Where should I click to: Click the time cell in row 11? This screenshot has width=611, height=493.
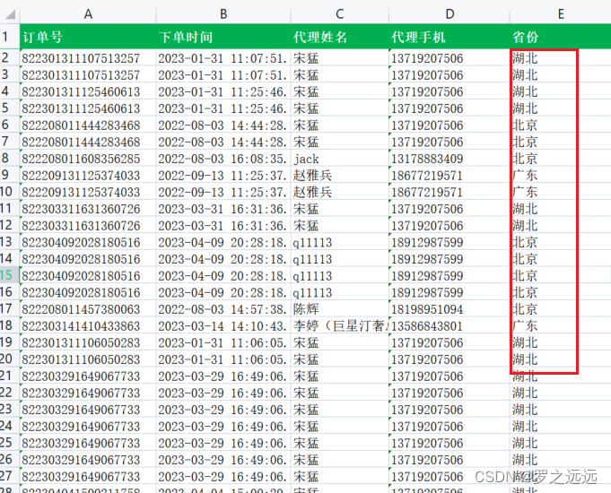point(223,209)
